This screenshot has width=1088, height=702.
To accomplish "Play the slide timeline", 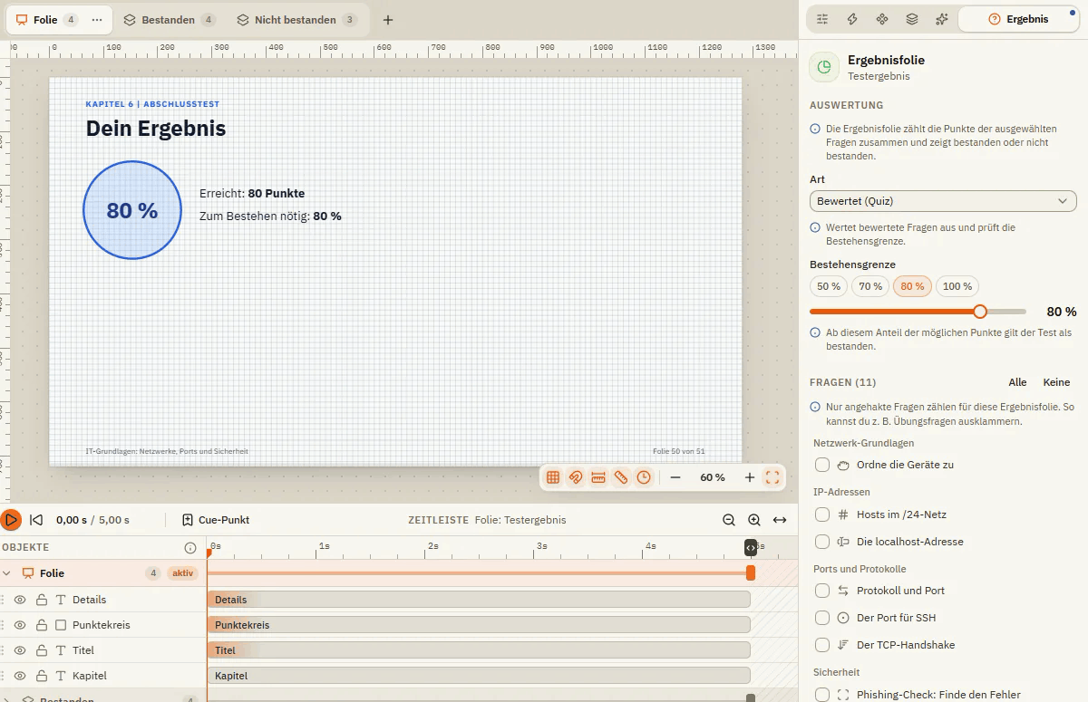I will pyautogui.click(x=11, y=520).
